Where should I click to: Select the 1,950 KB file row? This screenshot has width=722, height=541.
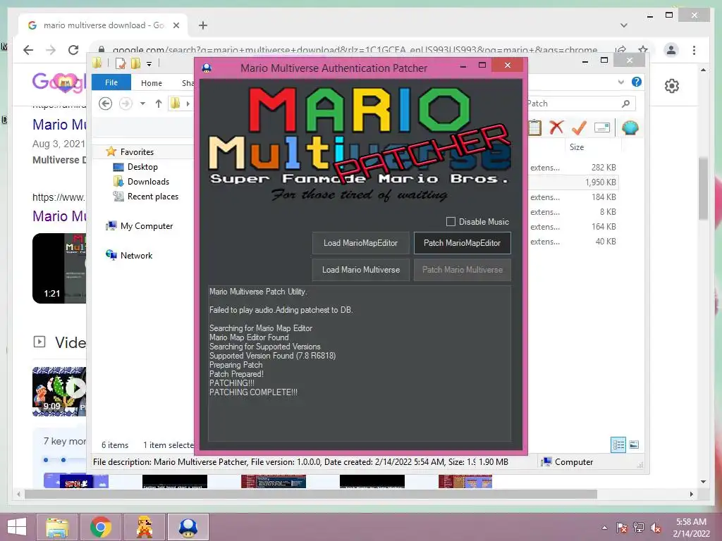tap(573, 182)
